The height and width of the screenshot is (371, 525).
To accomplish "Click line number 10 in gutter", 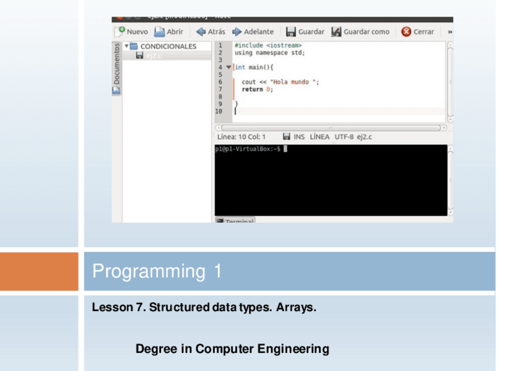I will (219, 111).
